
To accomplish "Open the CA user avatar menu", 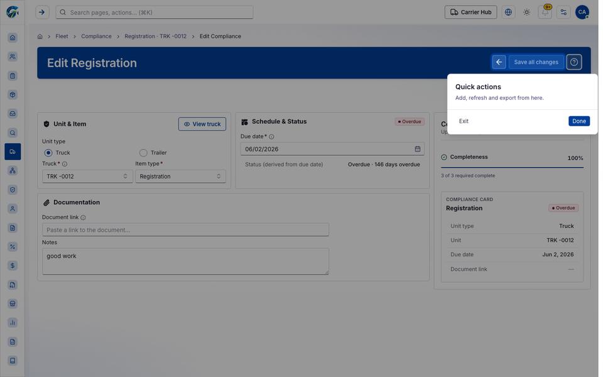I will point(582,13).
